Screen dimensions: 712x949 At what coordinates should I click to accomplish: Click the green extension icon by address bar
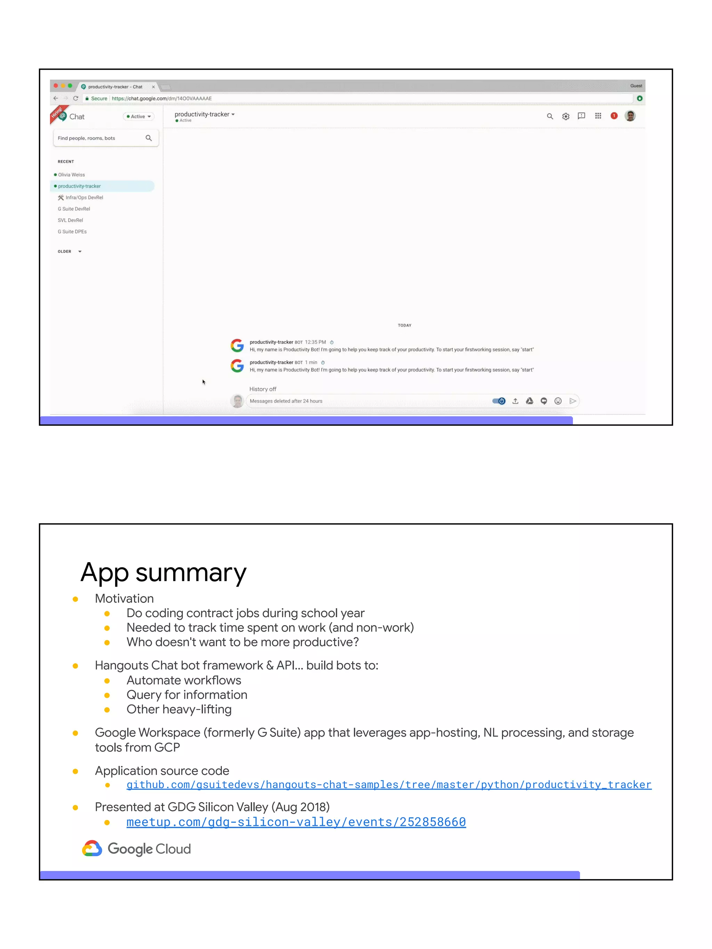pyautogui.click(x=639, y=98)
